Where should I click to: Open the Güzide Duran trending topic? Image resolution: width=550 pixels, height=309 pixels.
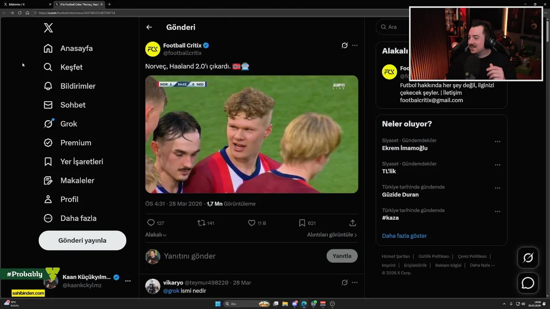tap(400, 194)
